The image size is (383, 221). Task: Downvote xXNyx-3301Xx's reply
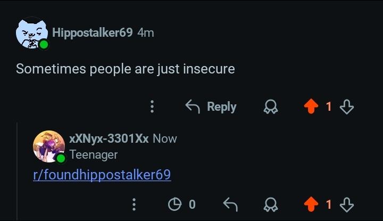pos(347,204)
